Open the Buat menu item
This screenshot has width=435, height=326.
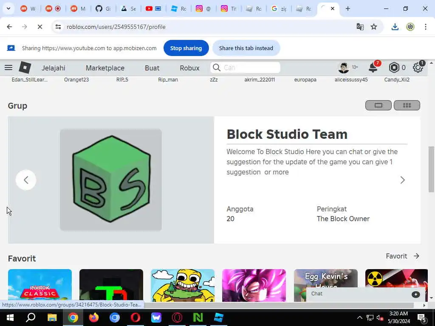(152, 68)
